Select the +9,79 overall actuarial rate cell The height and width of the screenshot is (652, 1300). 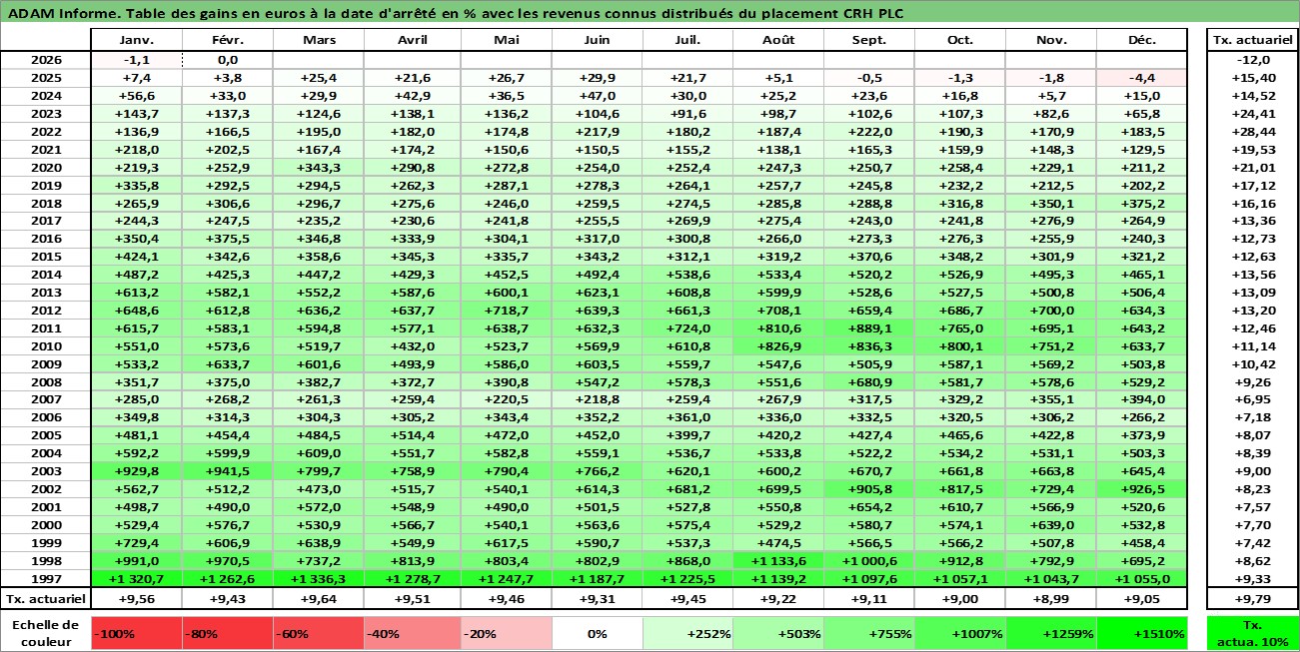click(1252, 599)
